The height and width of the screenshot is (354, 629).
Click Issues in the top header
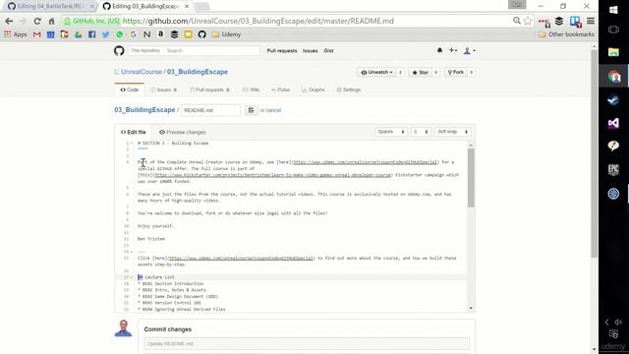tap(311, 51)
